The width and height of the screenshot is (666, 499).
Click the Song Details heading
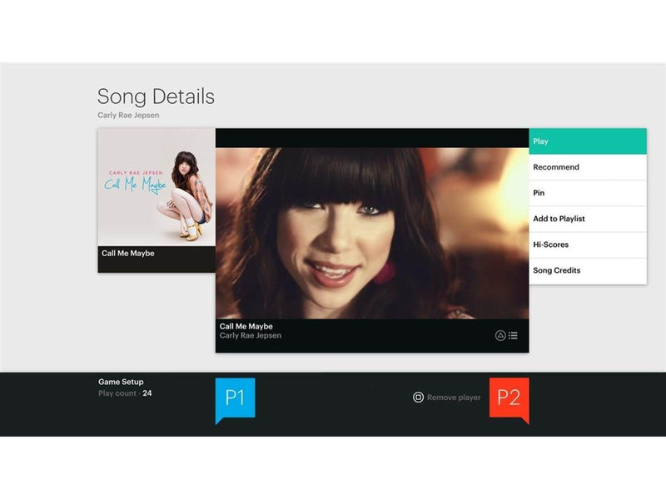point(156,96)
